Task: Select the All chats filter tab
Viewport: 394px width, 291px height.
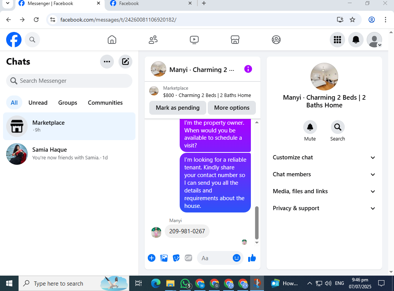Action: point(14,102)
